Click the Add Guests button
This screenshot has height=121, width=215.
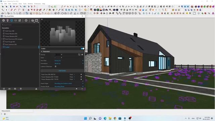pos(62,71)
